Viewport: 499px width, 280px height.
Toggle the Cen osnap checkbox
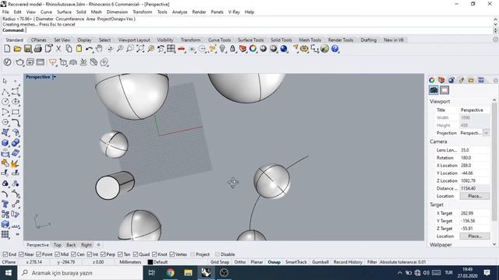coord(73,254)
